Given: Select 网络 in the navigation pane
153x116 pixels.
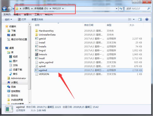Looking at the screenshot, I should pyautogui.click(x=11, y=87).
